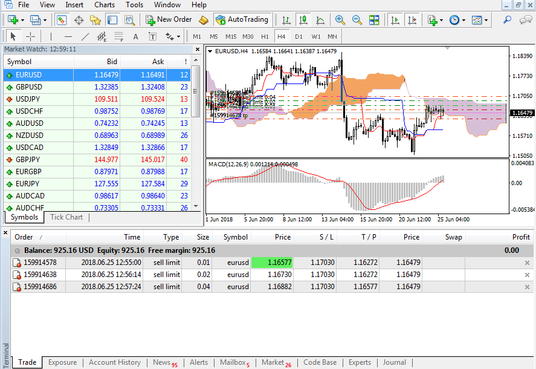Image resolution: width=536 pixels, height=369 pixels.
Task: Select the GBPUSD row in Market Watch
Action: 97,87
